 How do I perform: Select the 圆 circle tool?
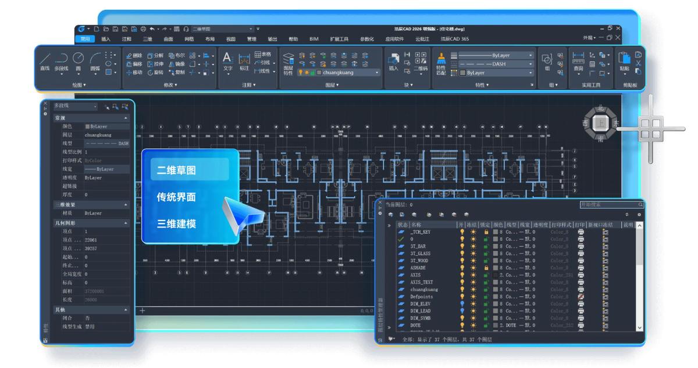tap(78, 61)
